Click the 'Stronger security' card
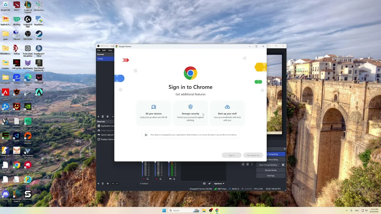The height and width of the screenshot is (214, 381). click(190, 113)
